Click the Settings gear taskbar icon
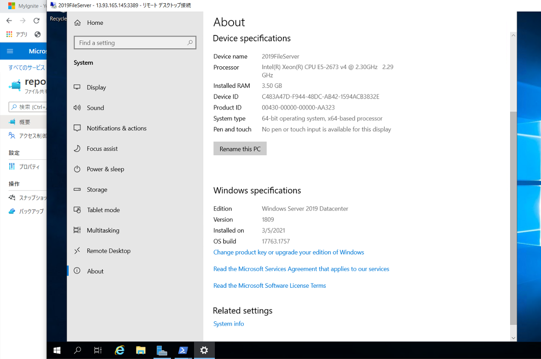This screenshot has height=359, width=541. (204, 350)
